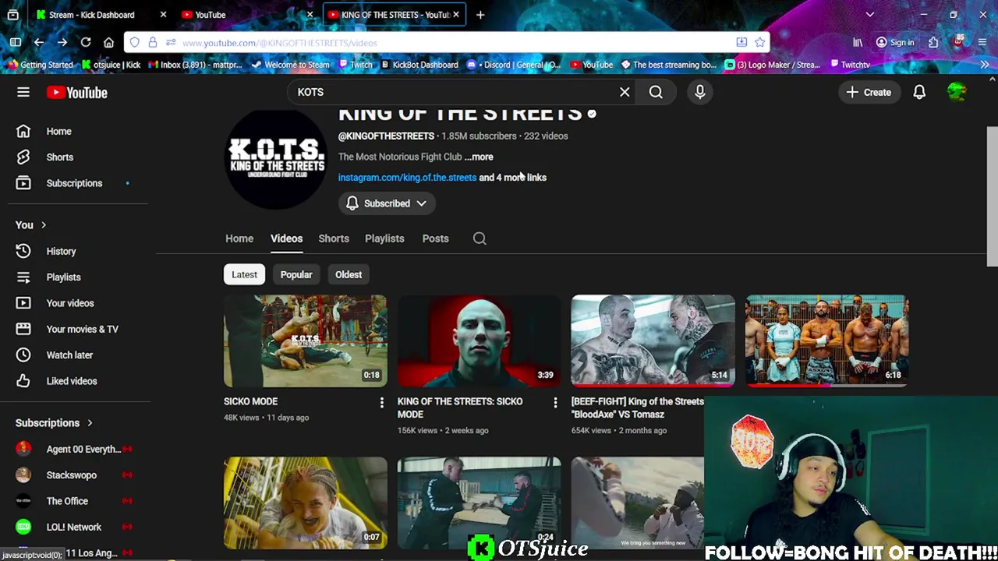This screenshot has height=561, width=998.
Task: Open the channel Posts tab
Action: pyautogui.click(x=435, y=238)
